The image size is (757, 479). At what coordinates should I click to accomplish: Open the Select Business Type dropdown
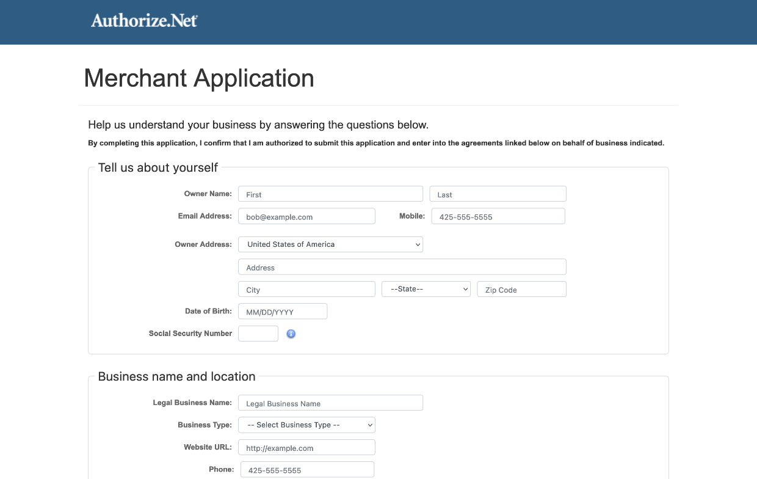coord(306,425)
